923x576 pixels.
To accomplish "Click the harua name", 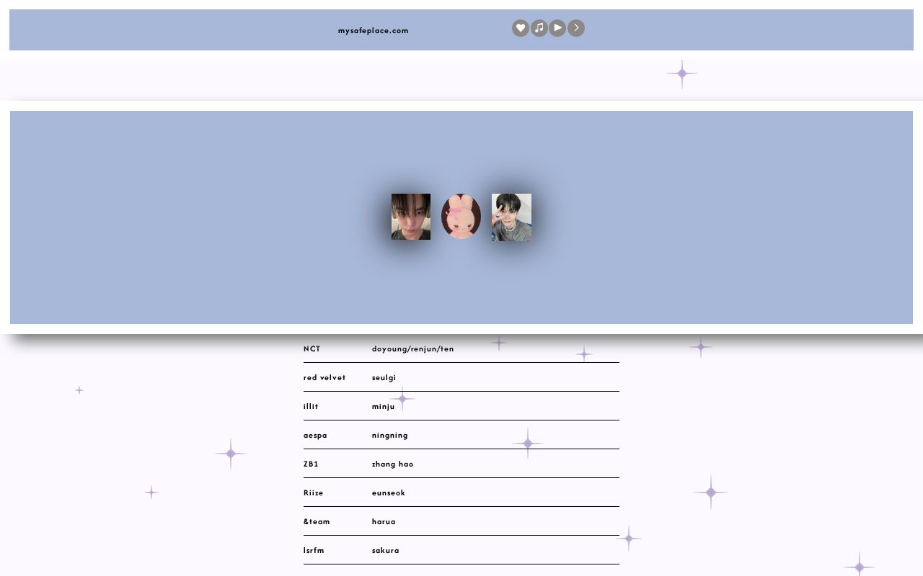I will (x=384, y=521).
